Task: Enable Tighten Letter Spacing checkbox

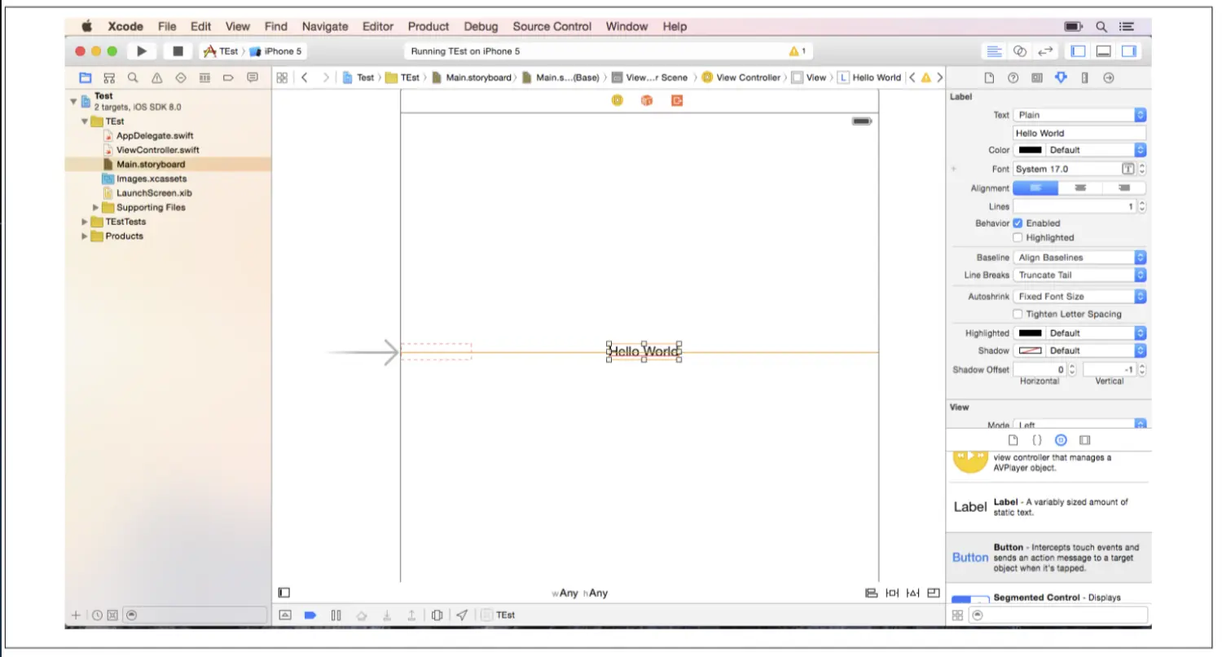Action: [1018, 314]
